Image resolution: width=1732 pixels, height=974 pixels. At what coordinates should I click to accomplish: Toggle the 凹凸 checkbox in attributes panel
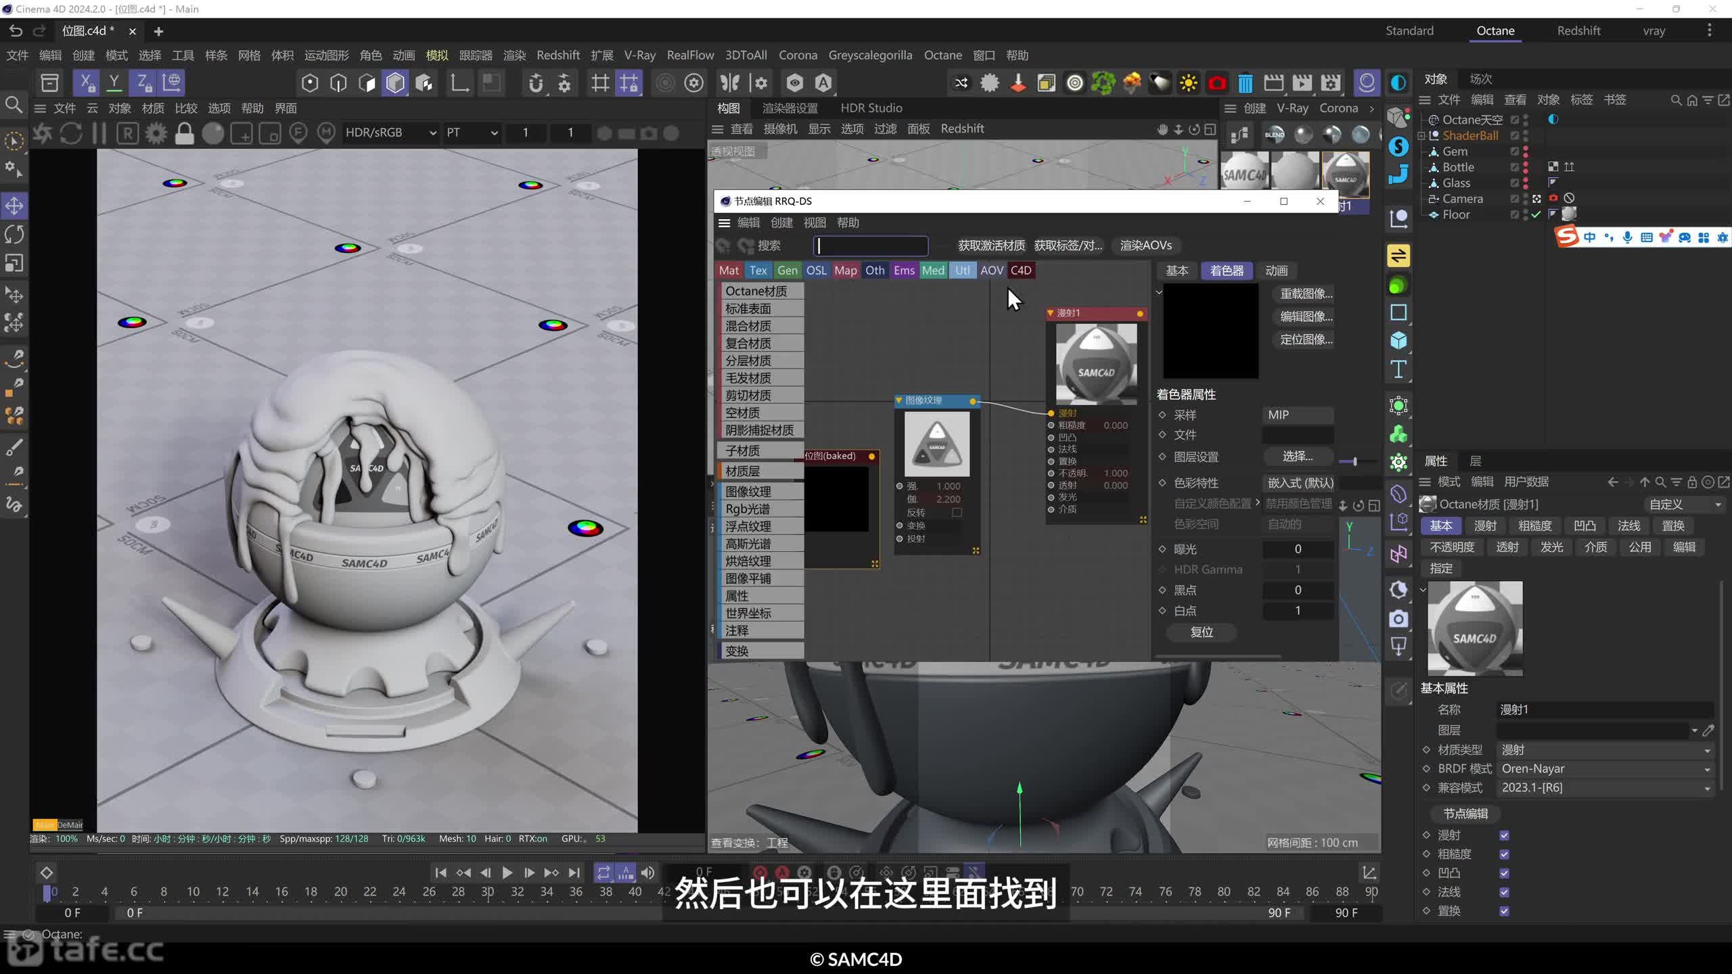point(1504,873)
